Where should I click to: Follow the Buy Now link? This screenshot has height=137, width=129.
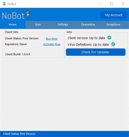point(52,39)
